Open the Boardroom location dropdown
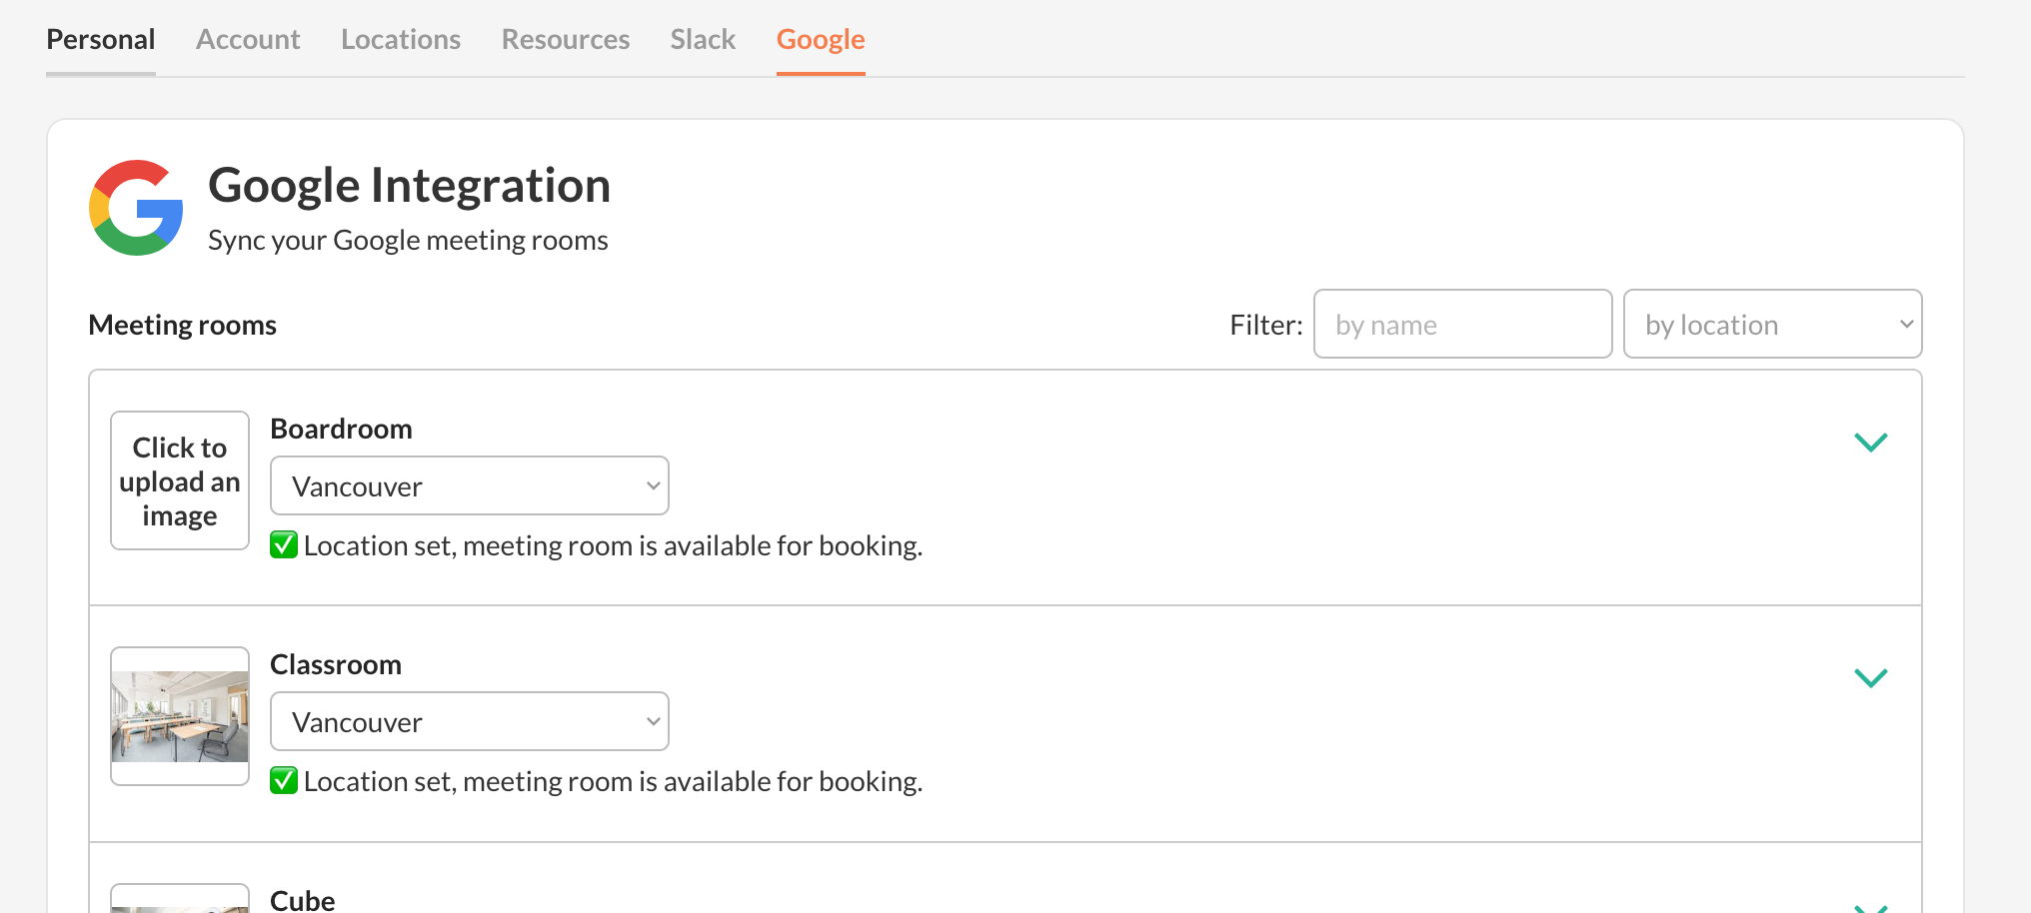This screenshot has width=2031, height=913. [469, 486]
